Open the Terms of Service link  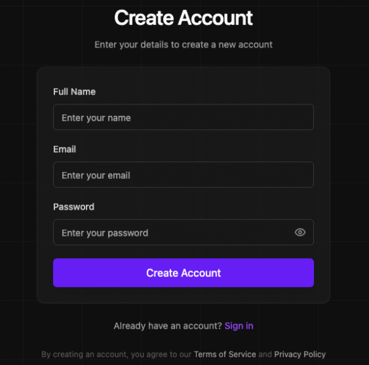pyautogui.click(x=225, y=354)
